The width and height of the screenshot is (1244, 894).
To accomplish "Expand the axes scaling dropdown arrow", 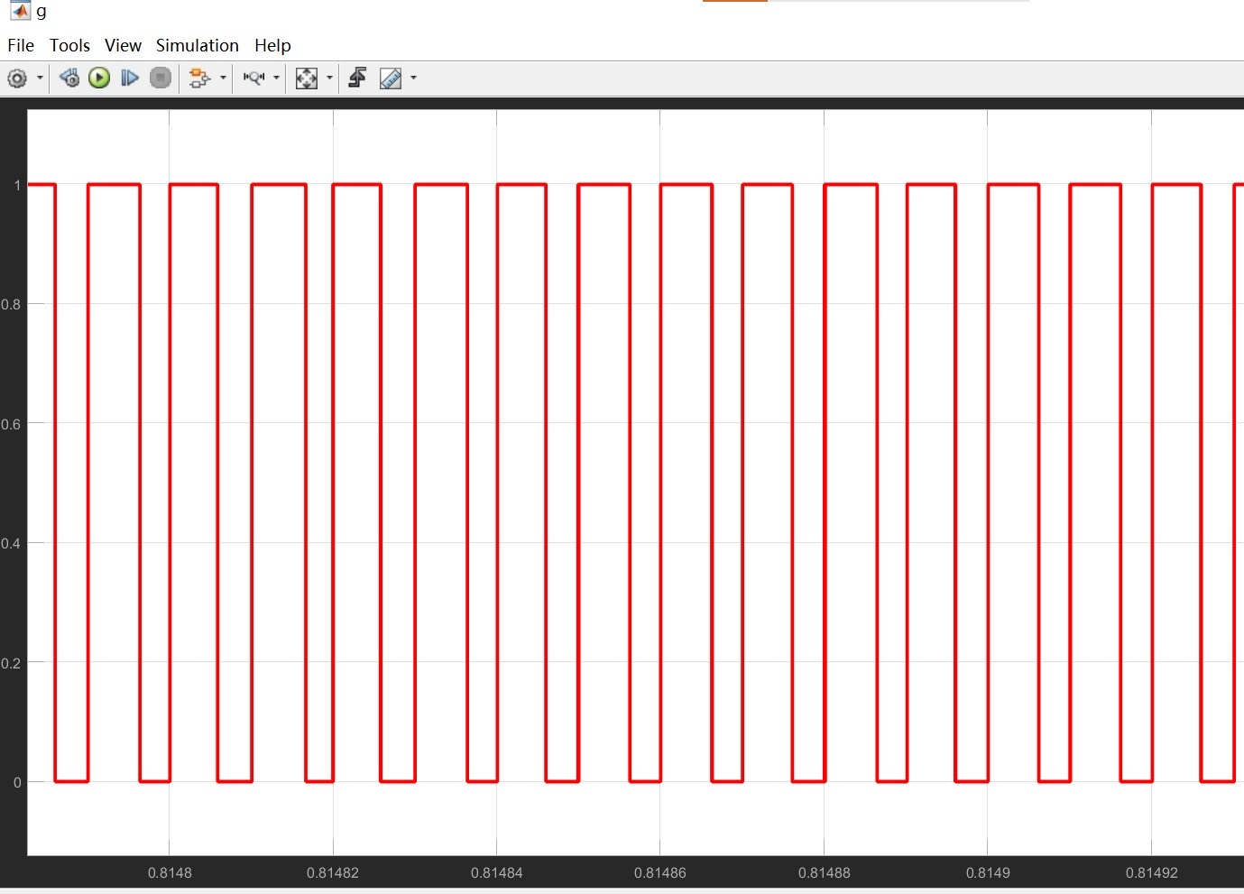I will 329,78.
